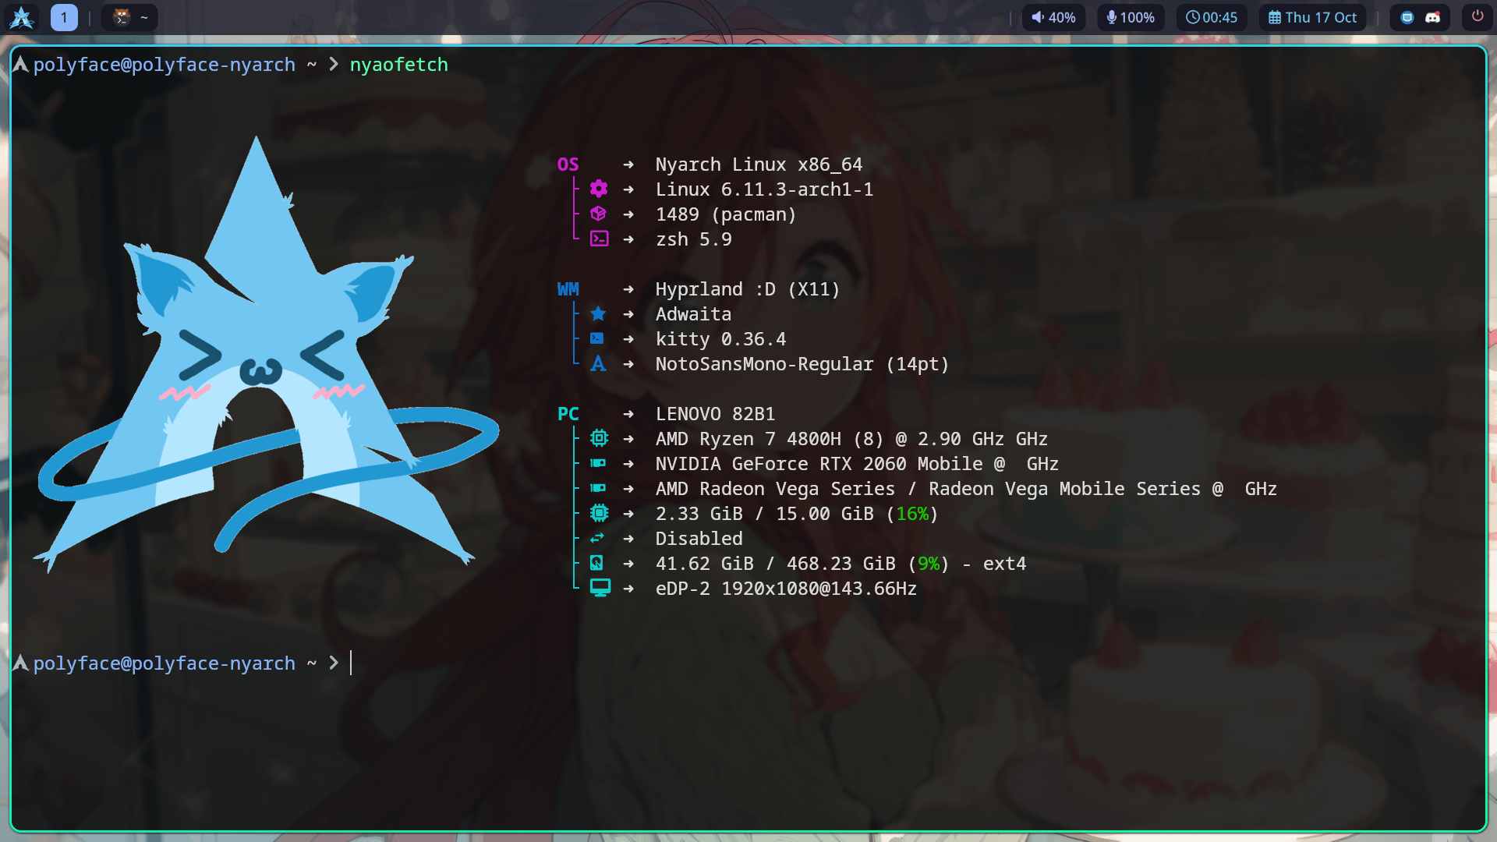The image size is (1497, 842).
Task: Click the shell prompt icon beside zsh 5.9
Action: click(x=599, y=239)
